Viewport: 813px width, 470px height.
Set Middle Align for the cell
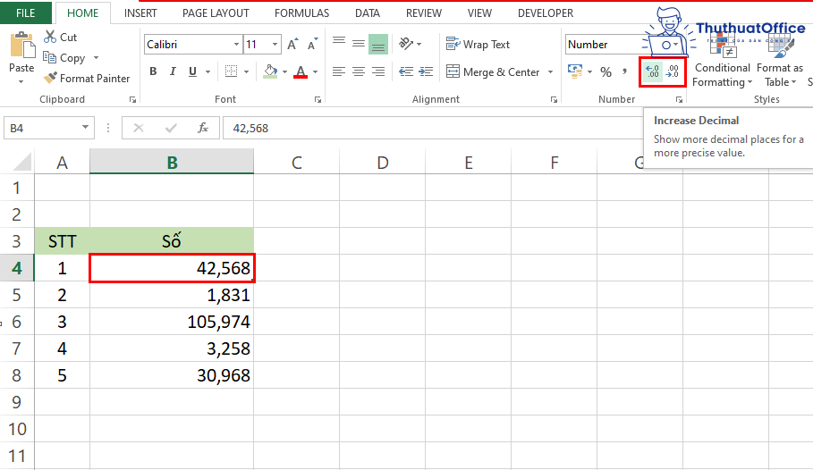[x=359, y=44]
